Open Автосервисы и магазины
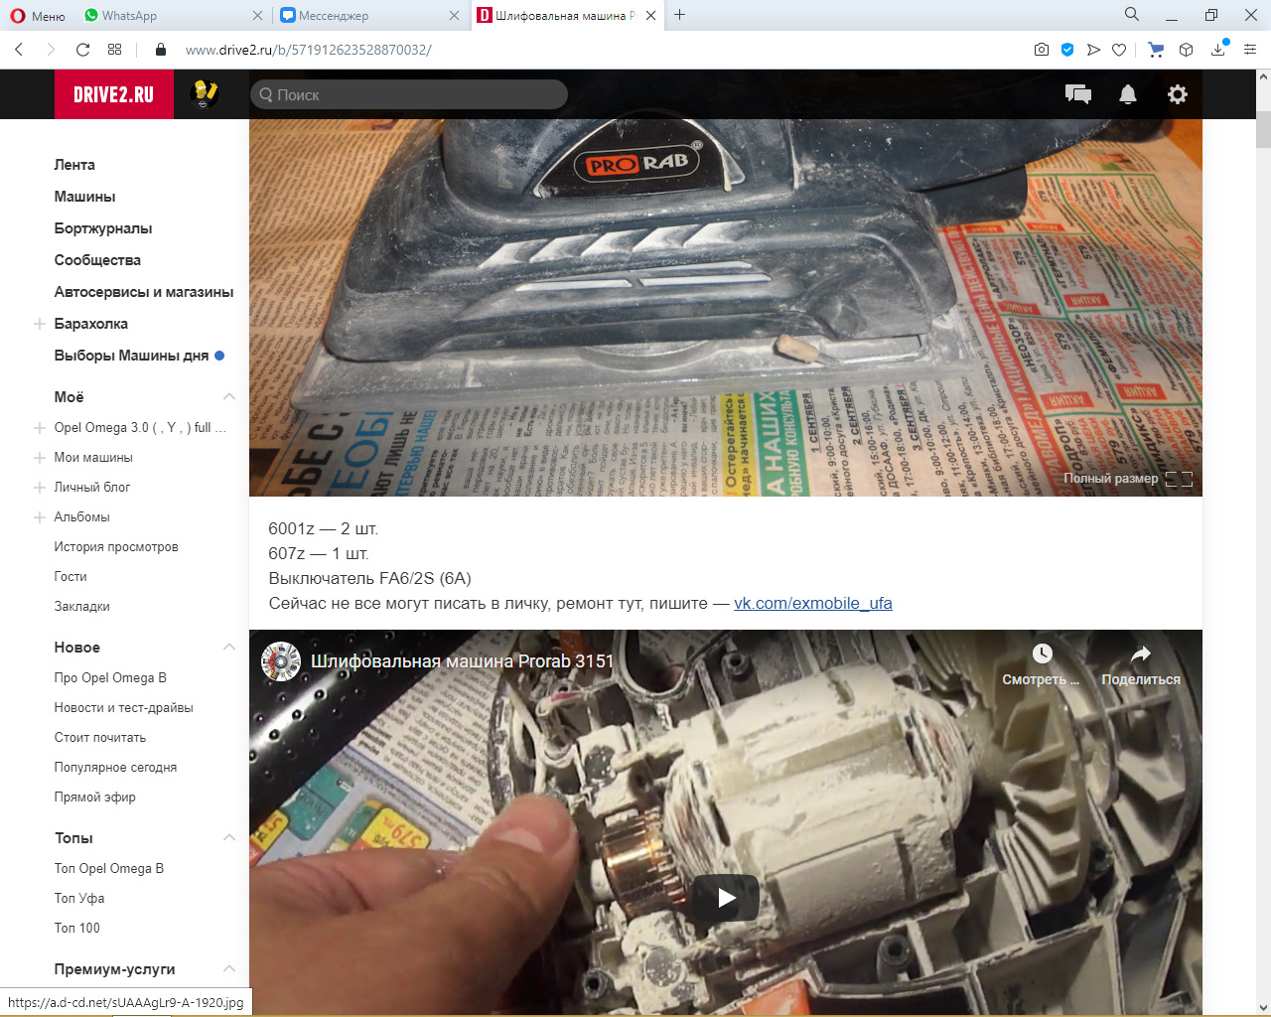Image resolution: width=1271 pixels, height=1017 pixels. [144, 292]
